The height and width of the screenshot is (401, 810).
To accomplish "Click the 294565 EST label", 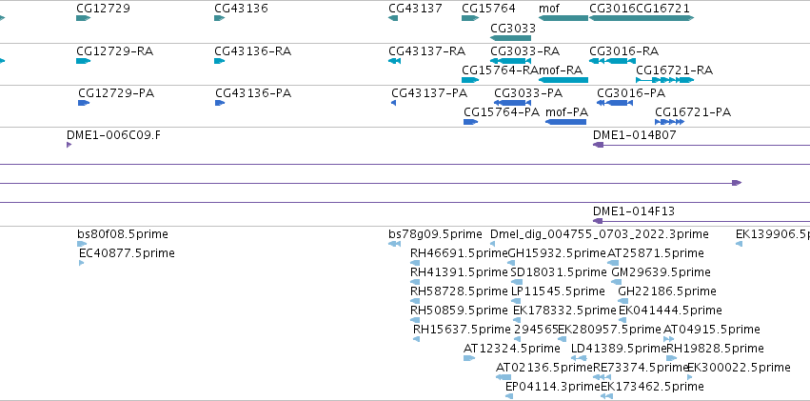I will click(x=536, y=330).
